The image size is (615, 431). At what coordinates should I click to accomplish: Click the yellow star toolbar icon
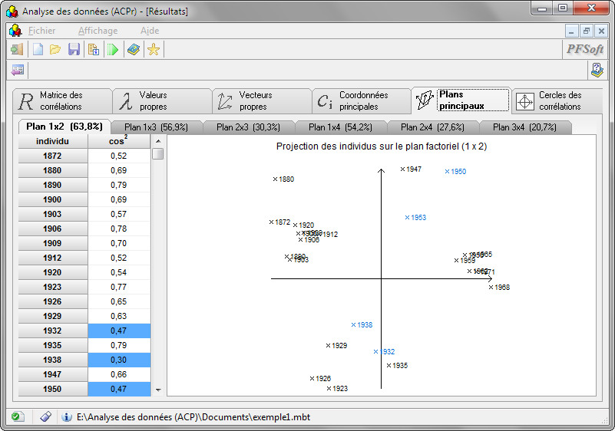click(154, 50)
